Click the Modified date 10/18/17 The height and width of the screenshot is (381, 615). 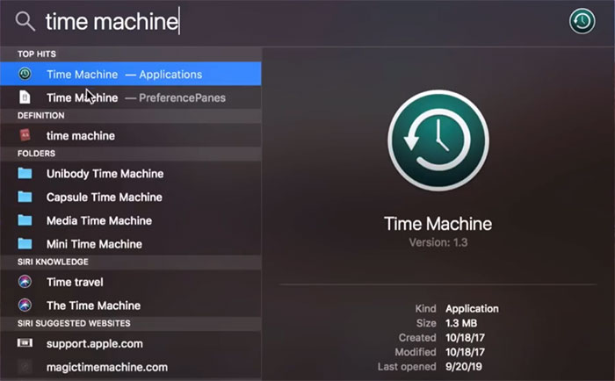(x=465, y=352)
